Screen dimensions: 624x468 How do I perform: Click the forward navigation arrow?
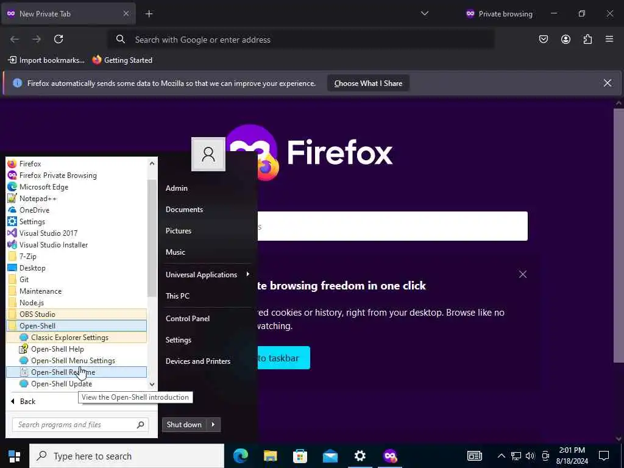(37, 39)
